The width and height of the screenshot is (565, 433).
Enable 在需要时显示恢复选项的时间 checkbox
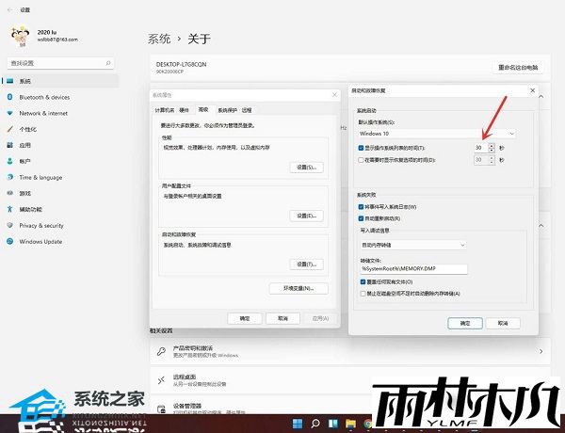click(362, 160)
